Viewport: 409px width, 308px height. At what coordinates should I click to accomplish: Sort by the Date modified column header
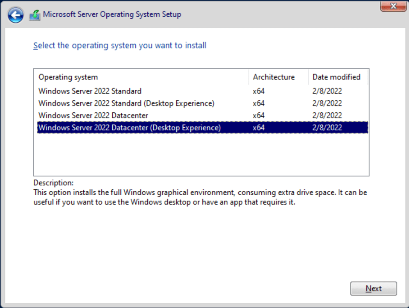[338, 77]
